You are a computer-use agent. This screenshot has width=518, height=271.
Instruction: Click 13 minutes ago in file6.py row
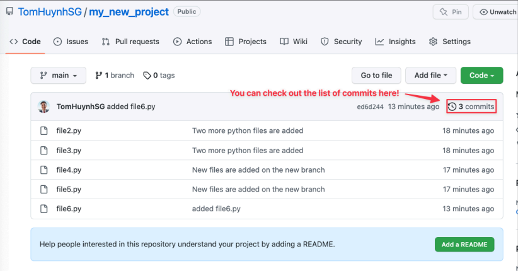(468, 209)
